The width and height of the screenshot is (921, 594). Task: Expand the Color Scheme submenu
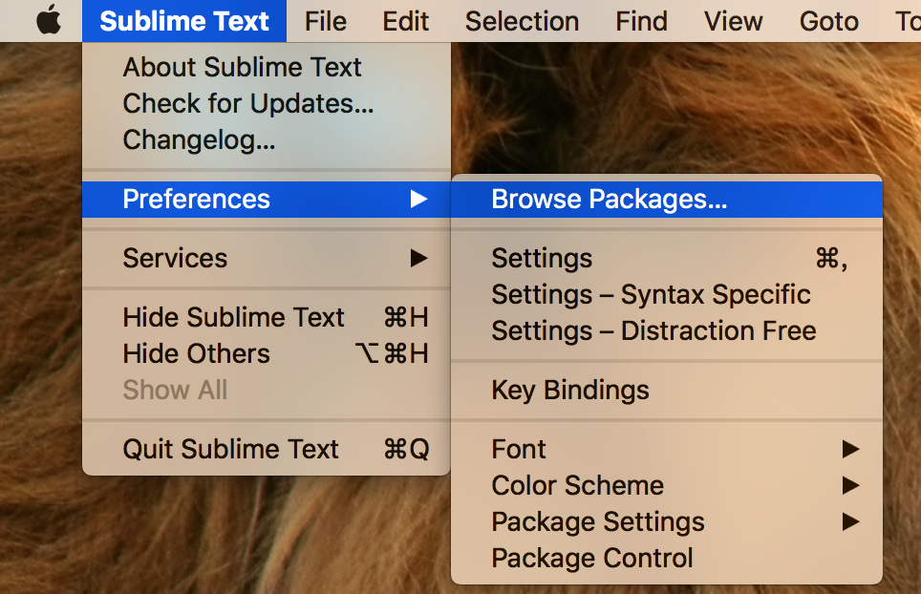click(667, 485)
